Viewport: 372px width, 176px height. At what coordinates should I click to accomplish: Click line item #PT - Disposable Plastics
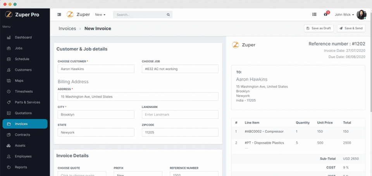pos(264,143)
